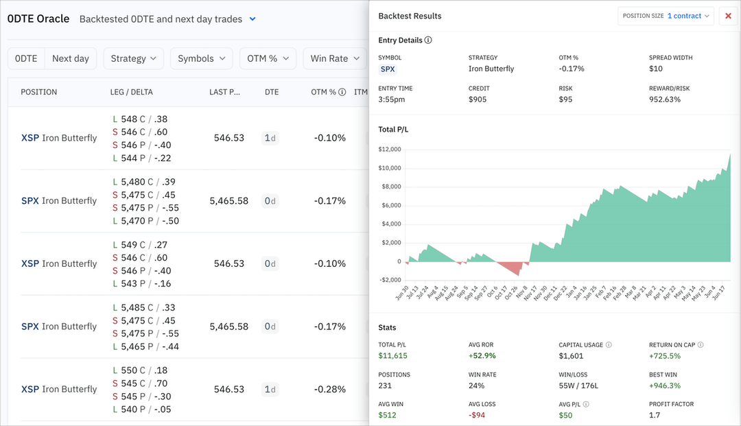Open the Strategy filter dropdown
Screen dimensions: 741x426
point(133,58)
